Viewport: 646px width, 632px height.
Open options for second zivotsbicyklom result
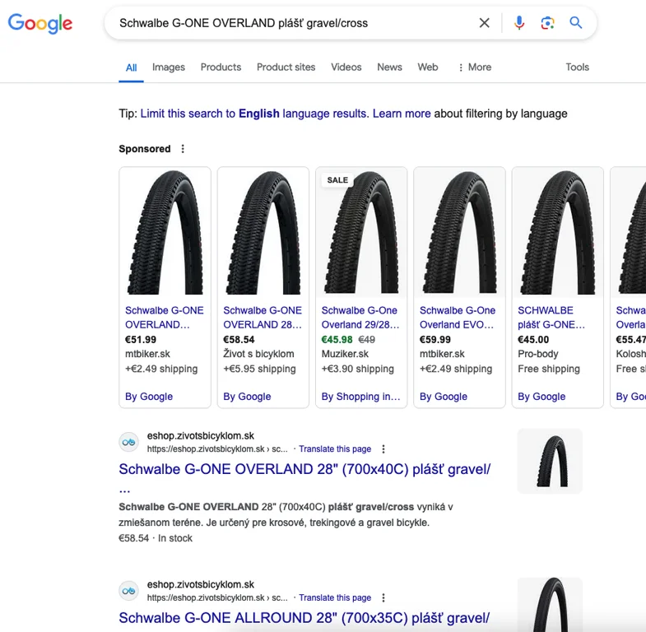point(383,598)
